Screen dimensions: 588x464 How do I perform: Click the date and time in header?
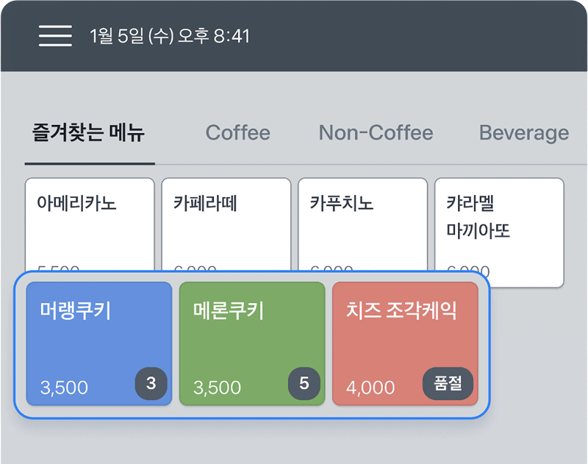click(x=170, y=35)
